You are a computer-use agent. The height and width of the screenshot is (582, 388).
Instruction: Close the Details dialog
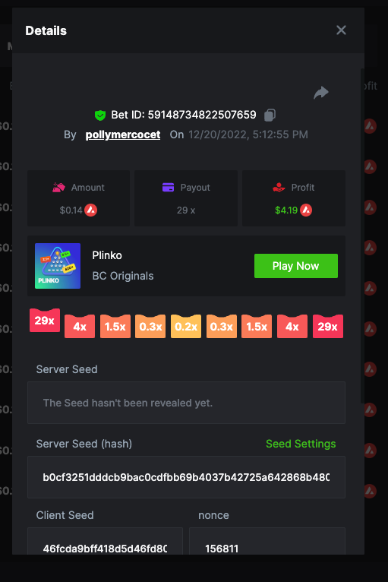pyautogui.click(x=341, y=30)
